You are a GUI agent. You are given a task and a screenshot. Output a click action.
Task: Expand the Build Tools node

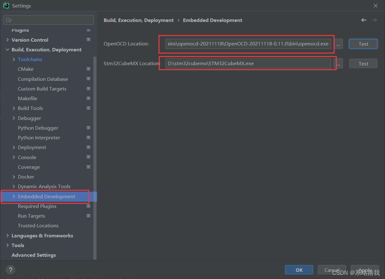point(14,108)
